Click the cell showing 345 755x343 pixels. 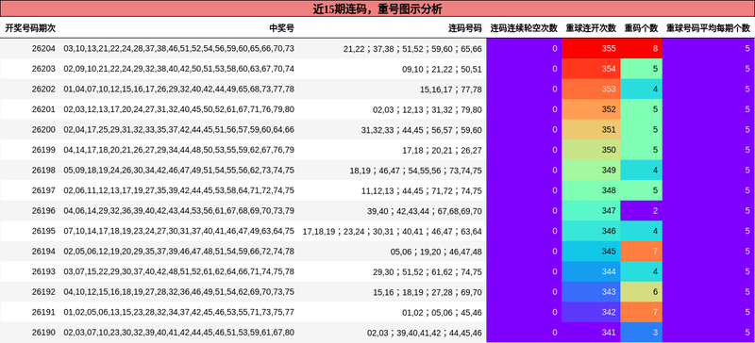(592, 252)
